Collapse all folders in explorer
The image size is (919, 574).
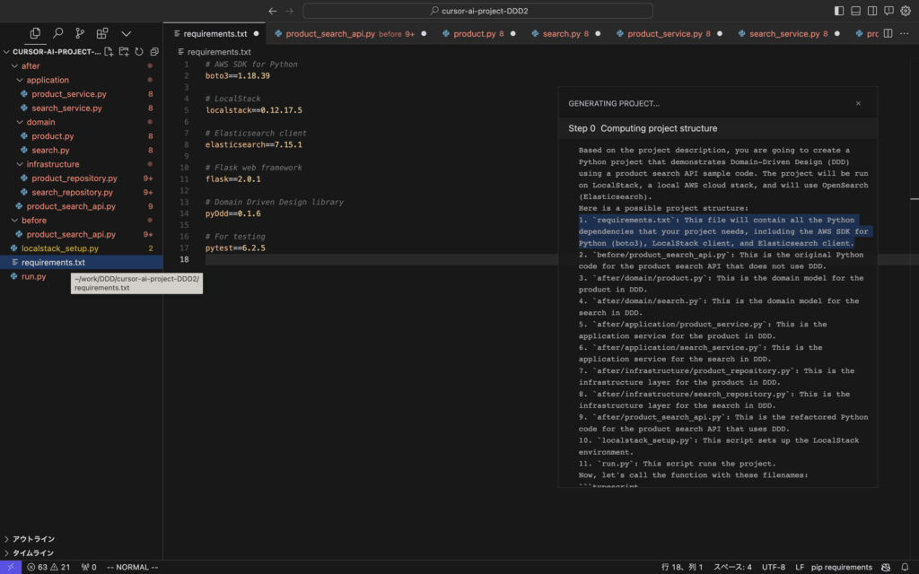click(154, 51)
